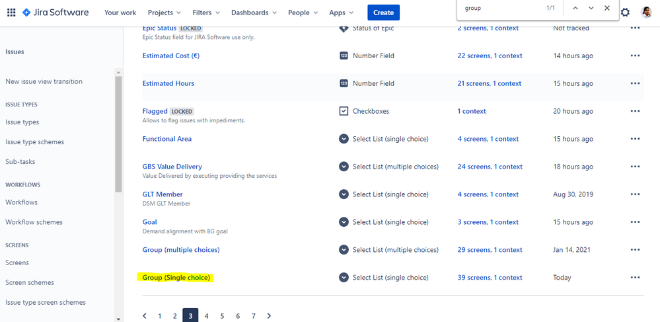Screen dimensions: 660x322
Task: Open more actions for Functional Area row
Action: [x=635, y=139]
